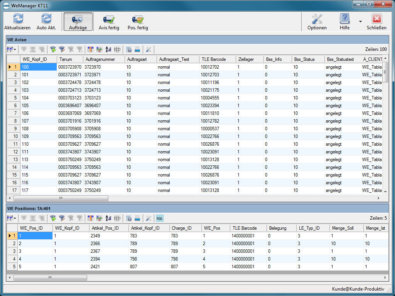Click the Auftragsnummer column header

(104, 59)
